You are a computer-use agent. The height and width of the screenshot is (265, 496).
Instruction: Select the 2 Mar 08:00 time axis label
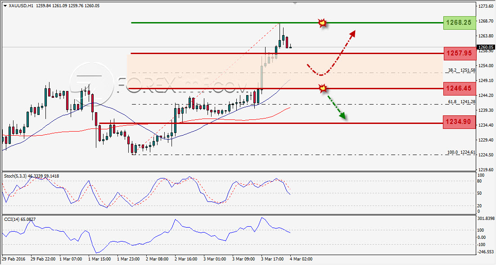point(157,259)
